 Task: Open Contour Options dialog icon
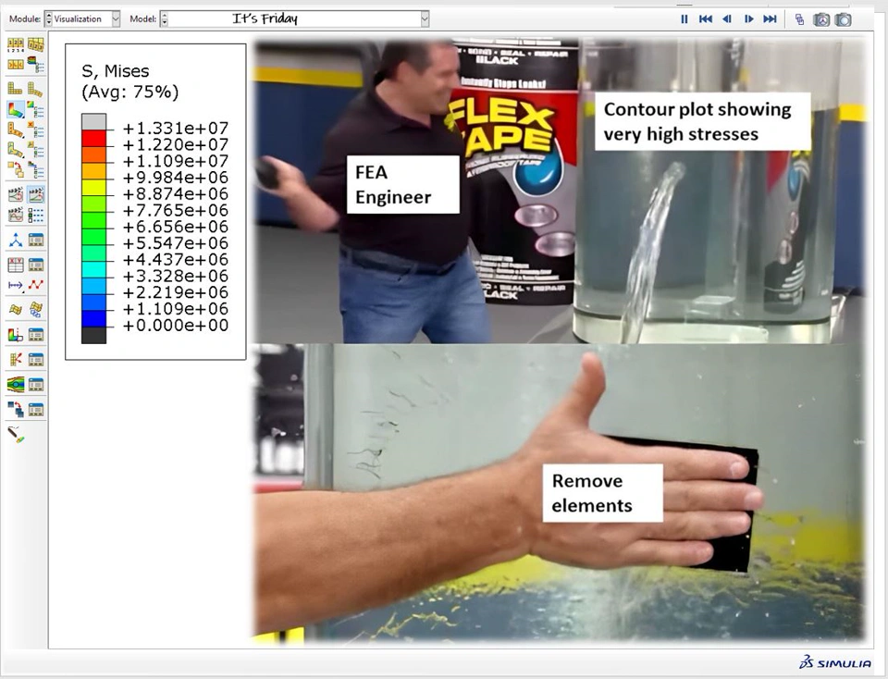coord(36,109)
